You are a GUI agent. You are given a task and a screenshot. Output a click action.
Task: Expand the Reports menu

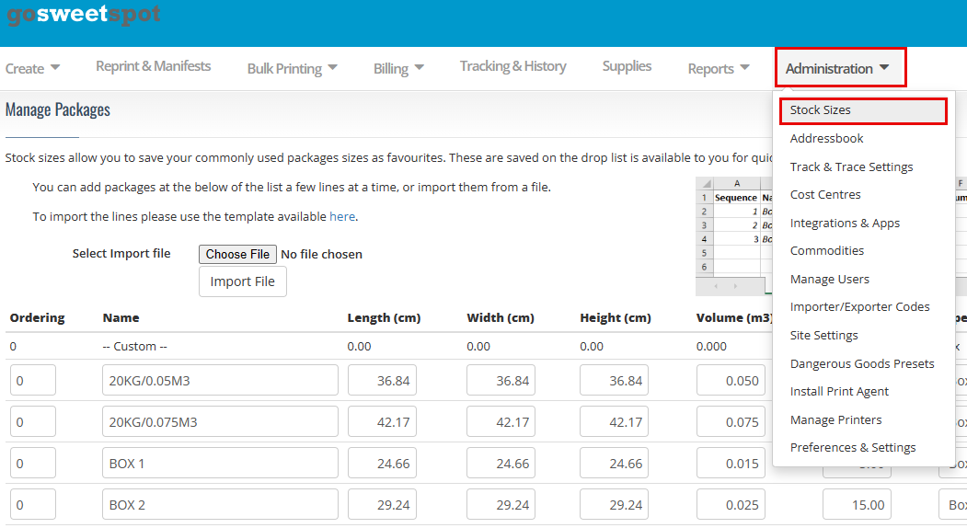(x=719, y=68)
